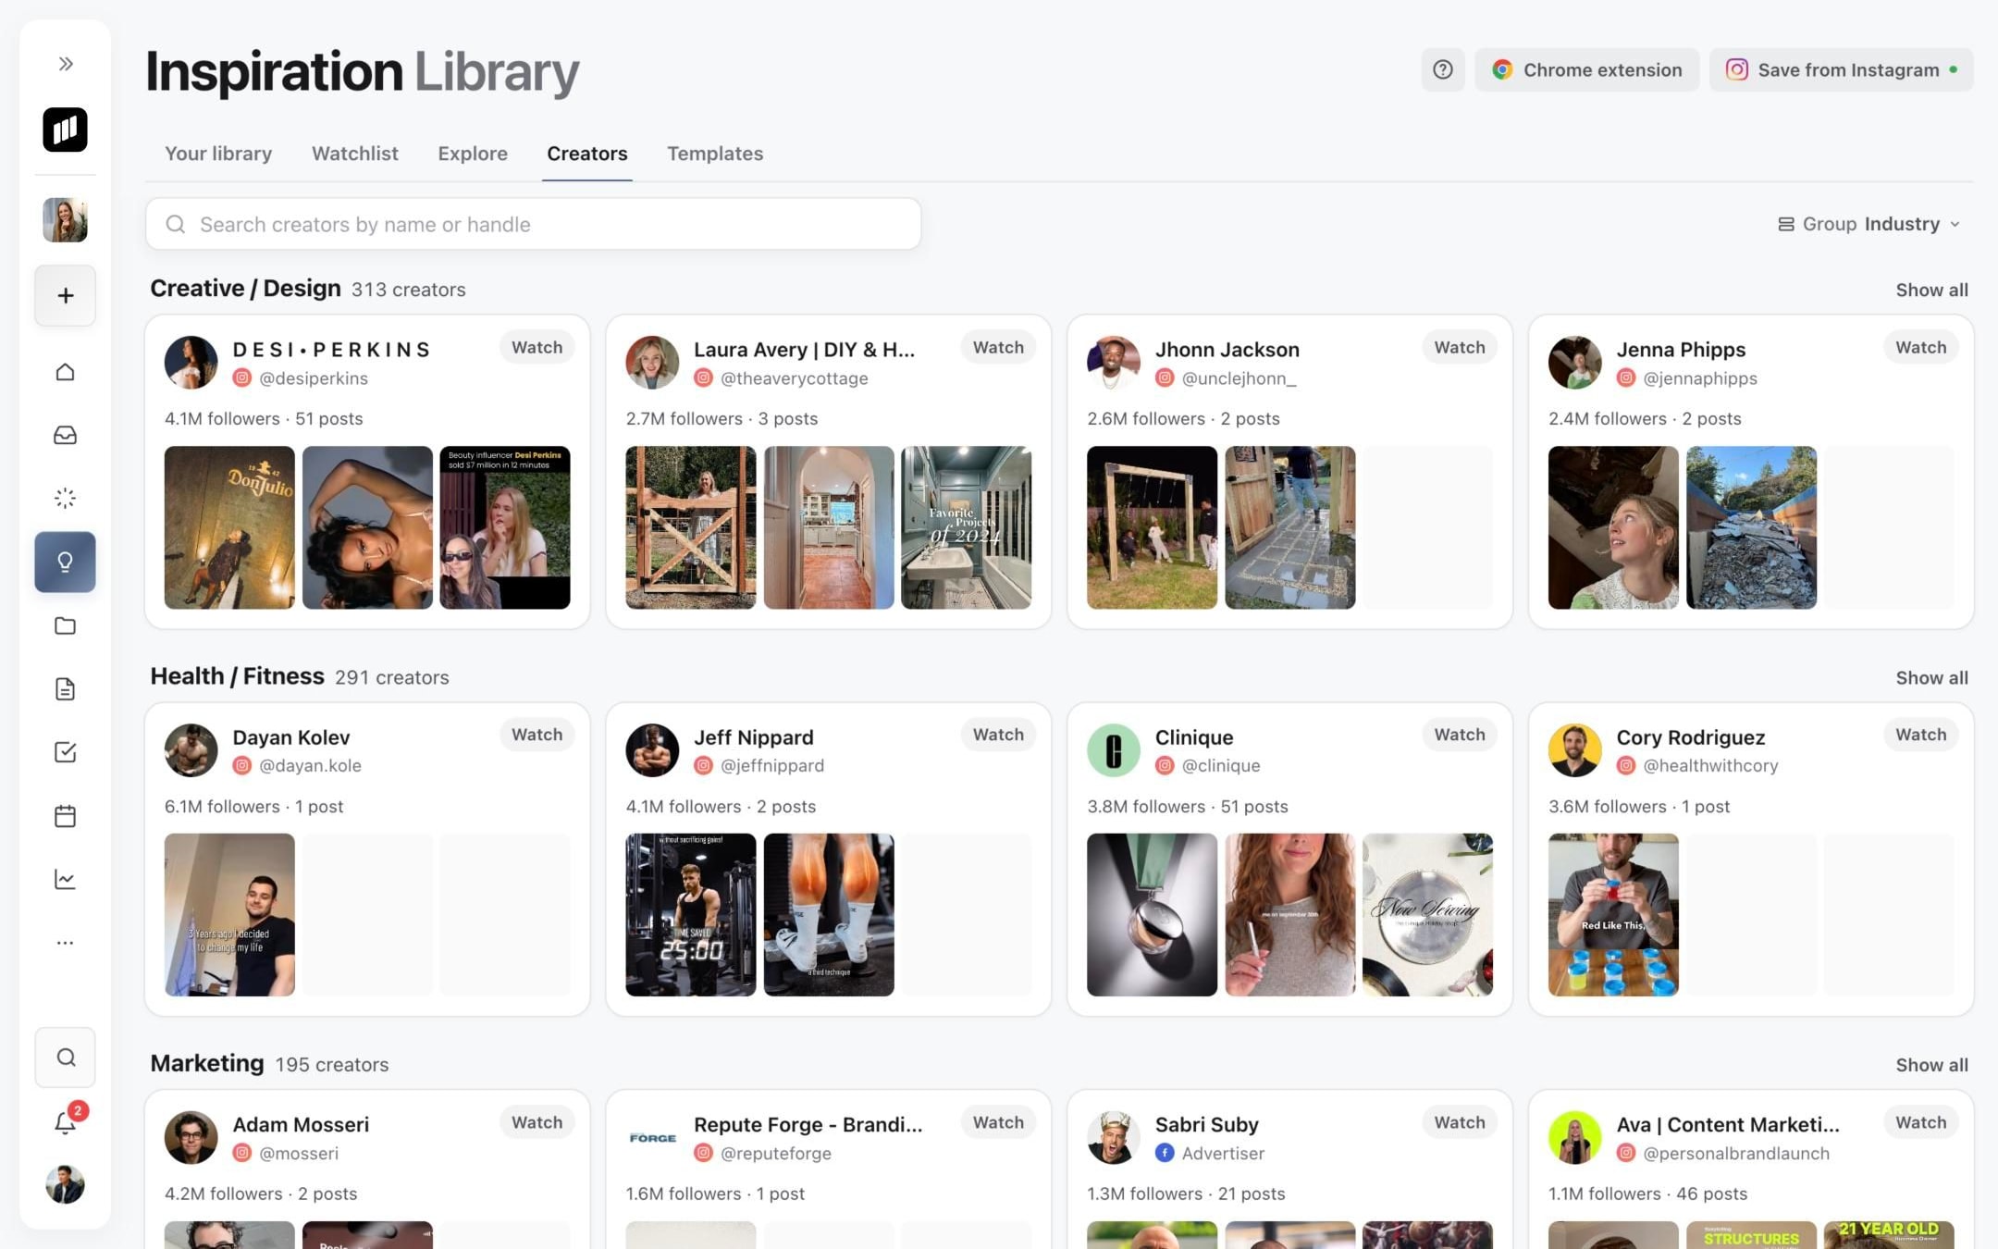Open the analytics chart icon in sidebar
Image resolution: width=1998 pixels, height=1249 pixels.
point(65,879)
